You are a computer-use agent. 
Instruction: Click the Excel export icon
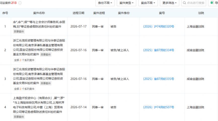click(212, 3)
